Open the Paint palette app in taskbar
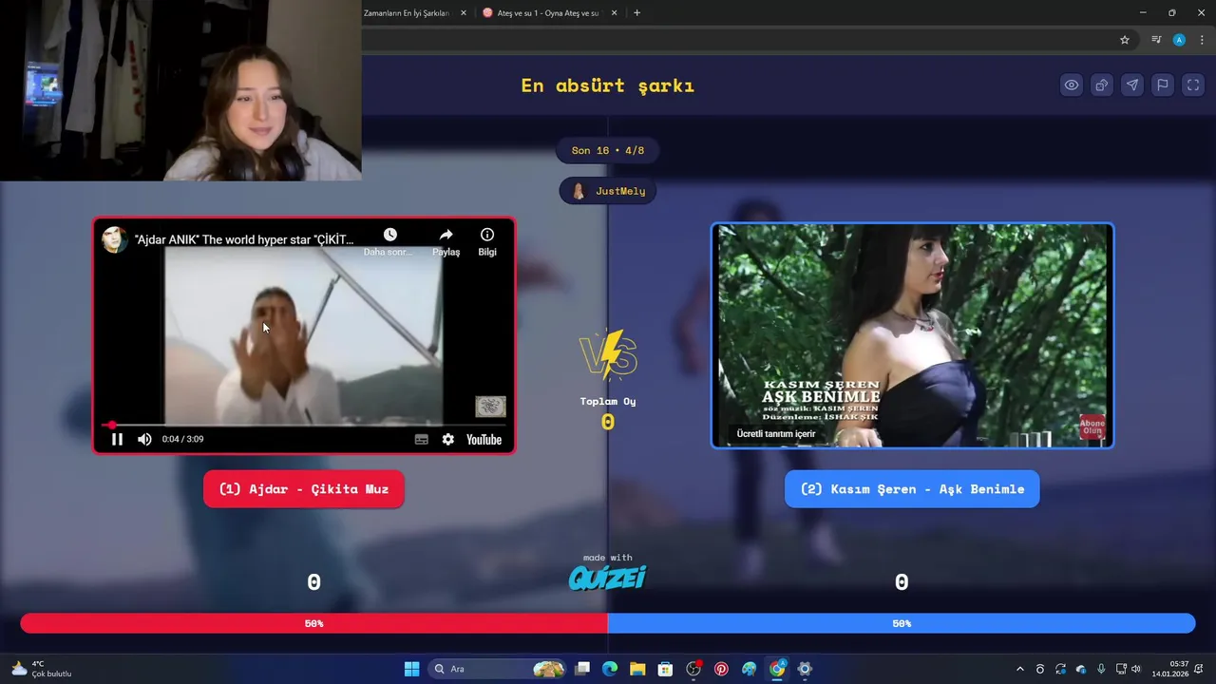The image size is (1216, 684). [x=749, y=669]
